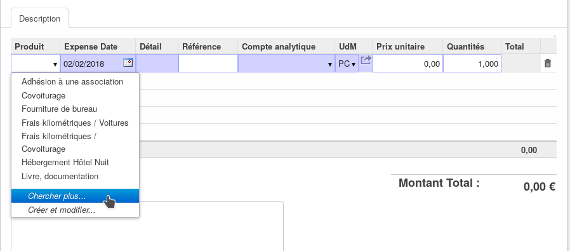Expand the Produit dropdown arrow

point(55,64)
